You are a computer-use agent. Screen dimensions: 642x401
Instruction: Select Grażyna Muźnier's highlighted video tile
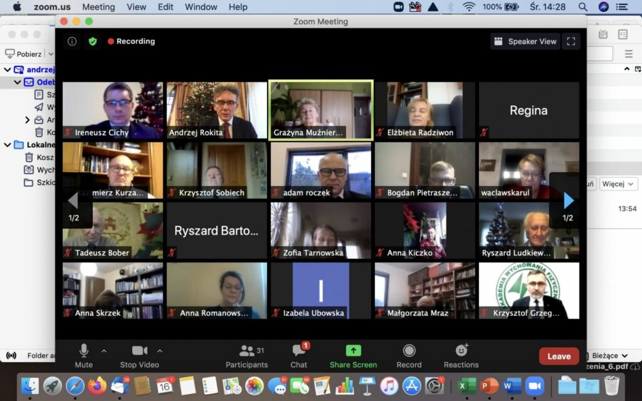point(321,110)
